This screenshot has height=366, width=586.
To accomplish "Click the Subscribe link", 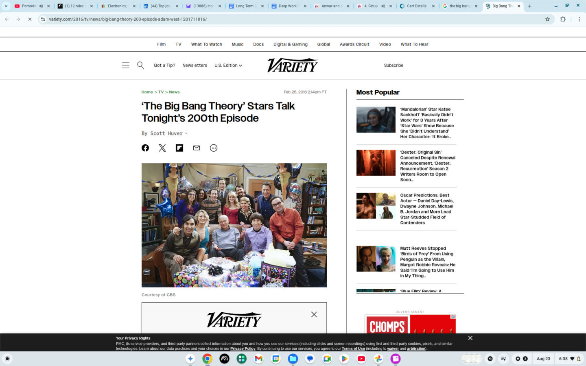I will pos(394,65).
